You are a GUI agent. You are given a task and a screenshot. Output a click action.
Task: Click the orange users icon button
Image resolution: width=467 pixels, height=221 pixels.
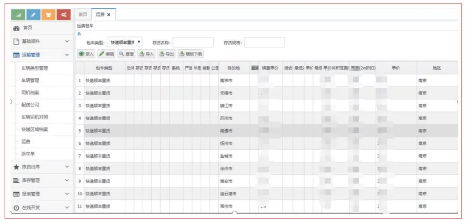pyautogui.click(x=48, y=15)
